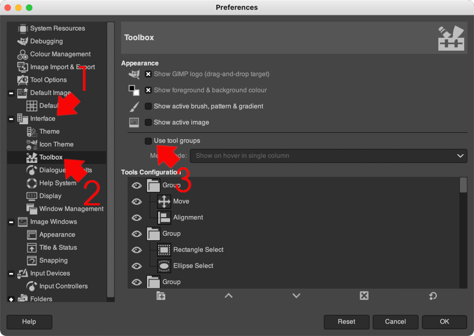The image size is (474, 336).
Task: Hide the Alignment tool via eye icon
Action: (x=137, y=218)
